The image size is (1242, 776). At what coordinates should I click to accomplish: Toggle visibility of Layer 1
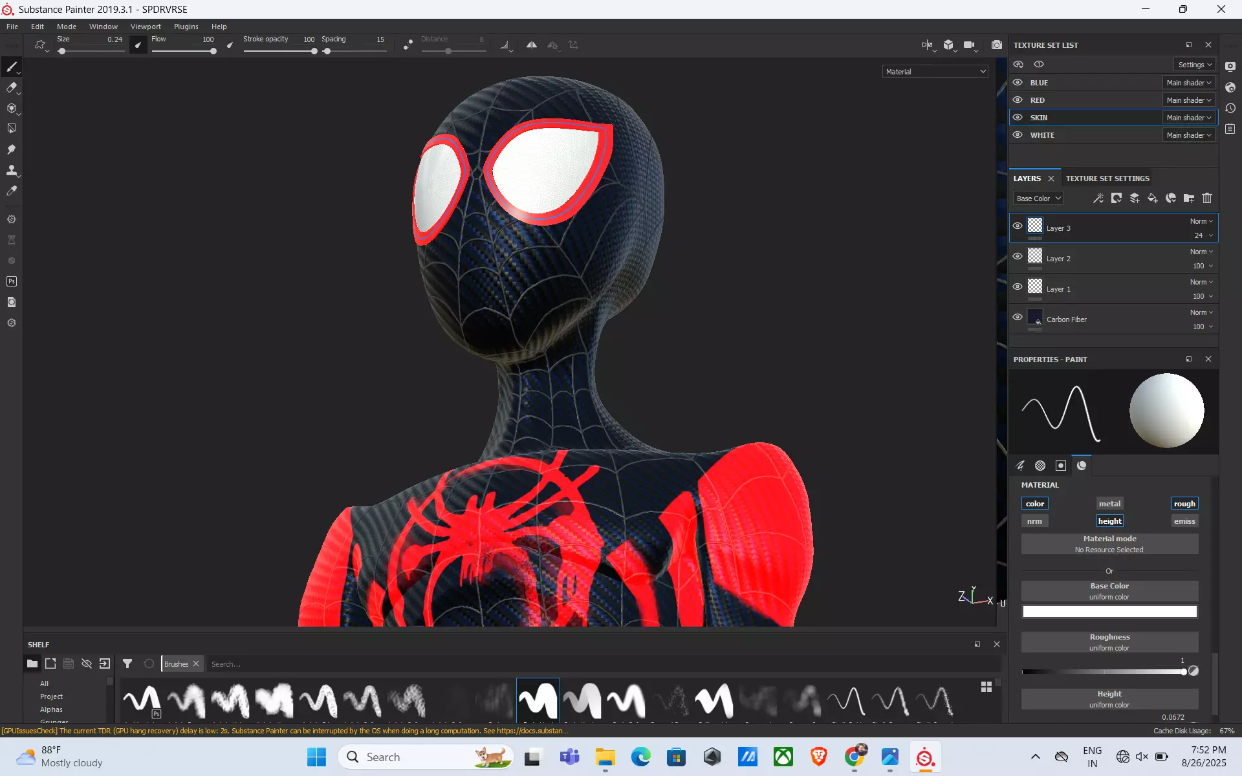pyautogui.click(x=1018, y=287)
